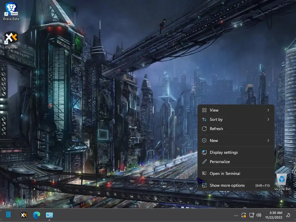Click the terminal icon beside Open in Terminal

coord(204,173)
